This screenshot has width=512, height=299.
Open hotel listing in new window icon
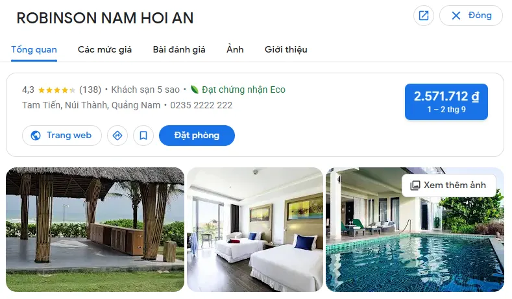point(424,16)
